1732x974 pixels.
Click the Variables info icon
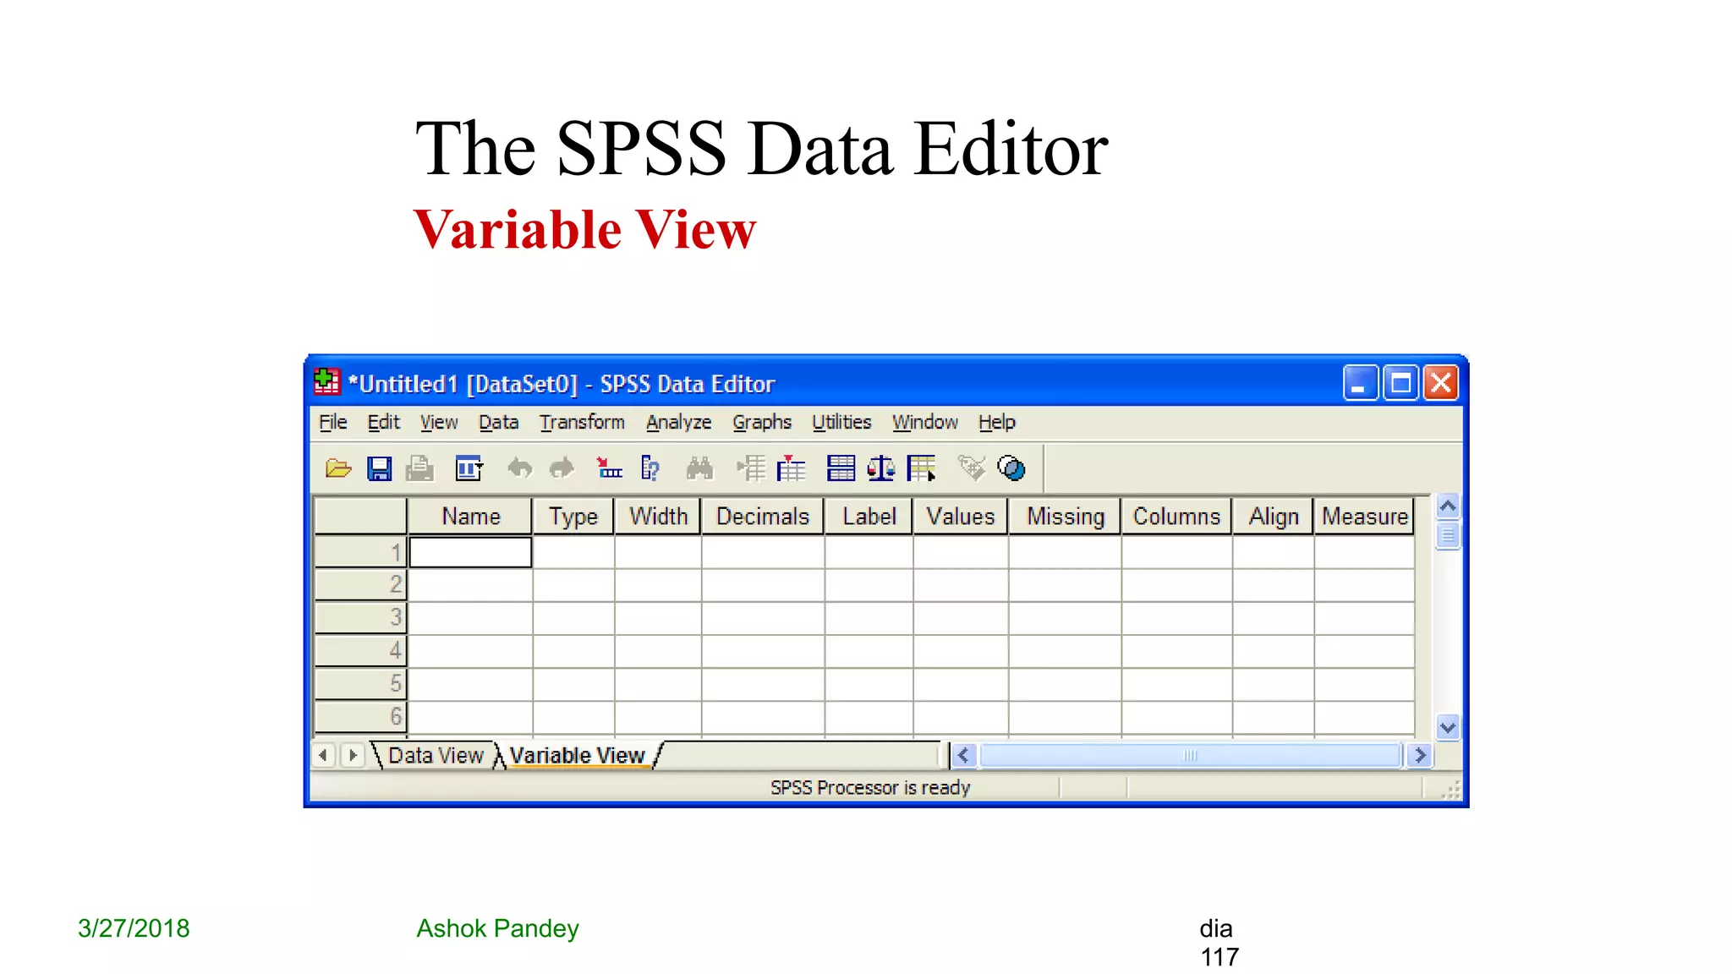pyautogui.click(x=649, y=468)
